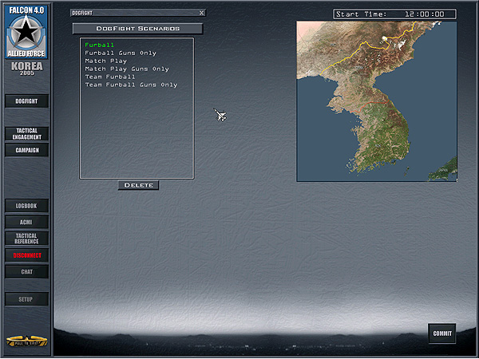Image resolution: width=479 pixels, height=359 pixels.
Task: Select the Team Furball scenario
Action: click(110, 77)
